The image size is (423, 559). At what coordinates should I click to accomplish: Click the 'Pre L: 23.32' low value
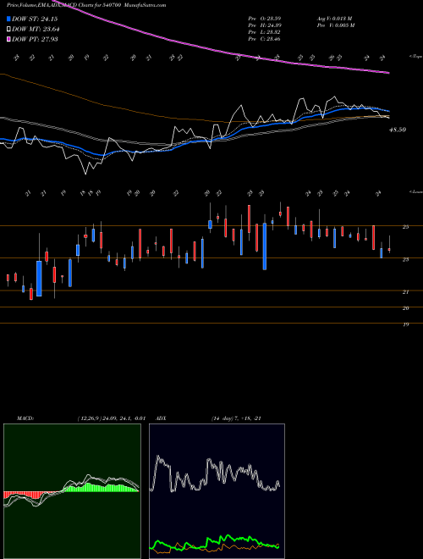[264, 32]
